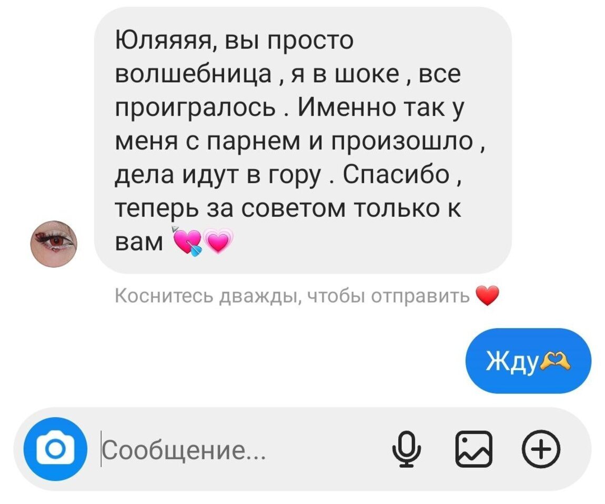Click the red heart beside the hint text
The image size is (605, 504).
tap(487, 296)
